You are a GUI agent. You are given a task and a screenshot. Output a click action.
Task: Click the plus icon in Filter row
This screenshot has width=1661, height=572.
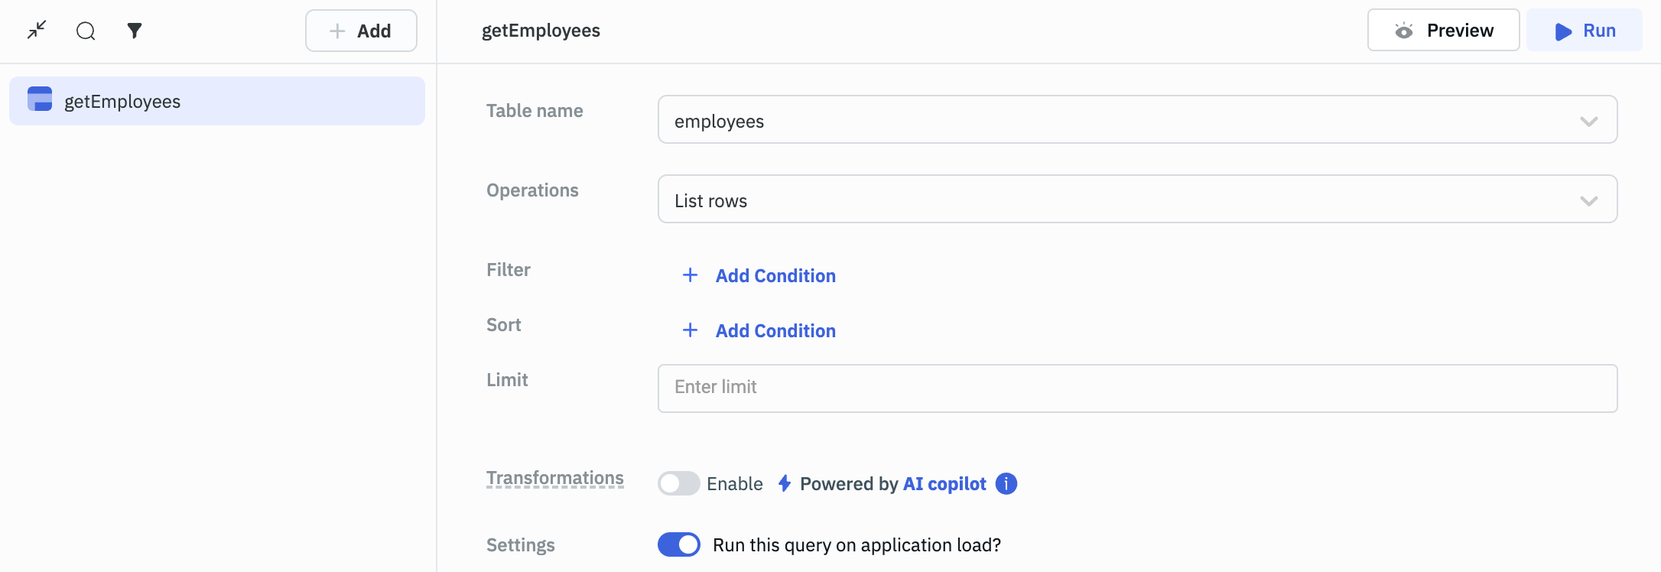pos(690,275)
